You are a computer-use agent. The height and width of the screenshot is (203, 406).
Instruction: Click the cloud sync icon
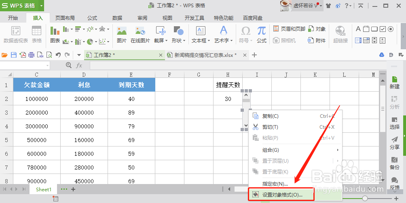[x=382, y=55]
